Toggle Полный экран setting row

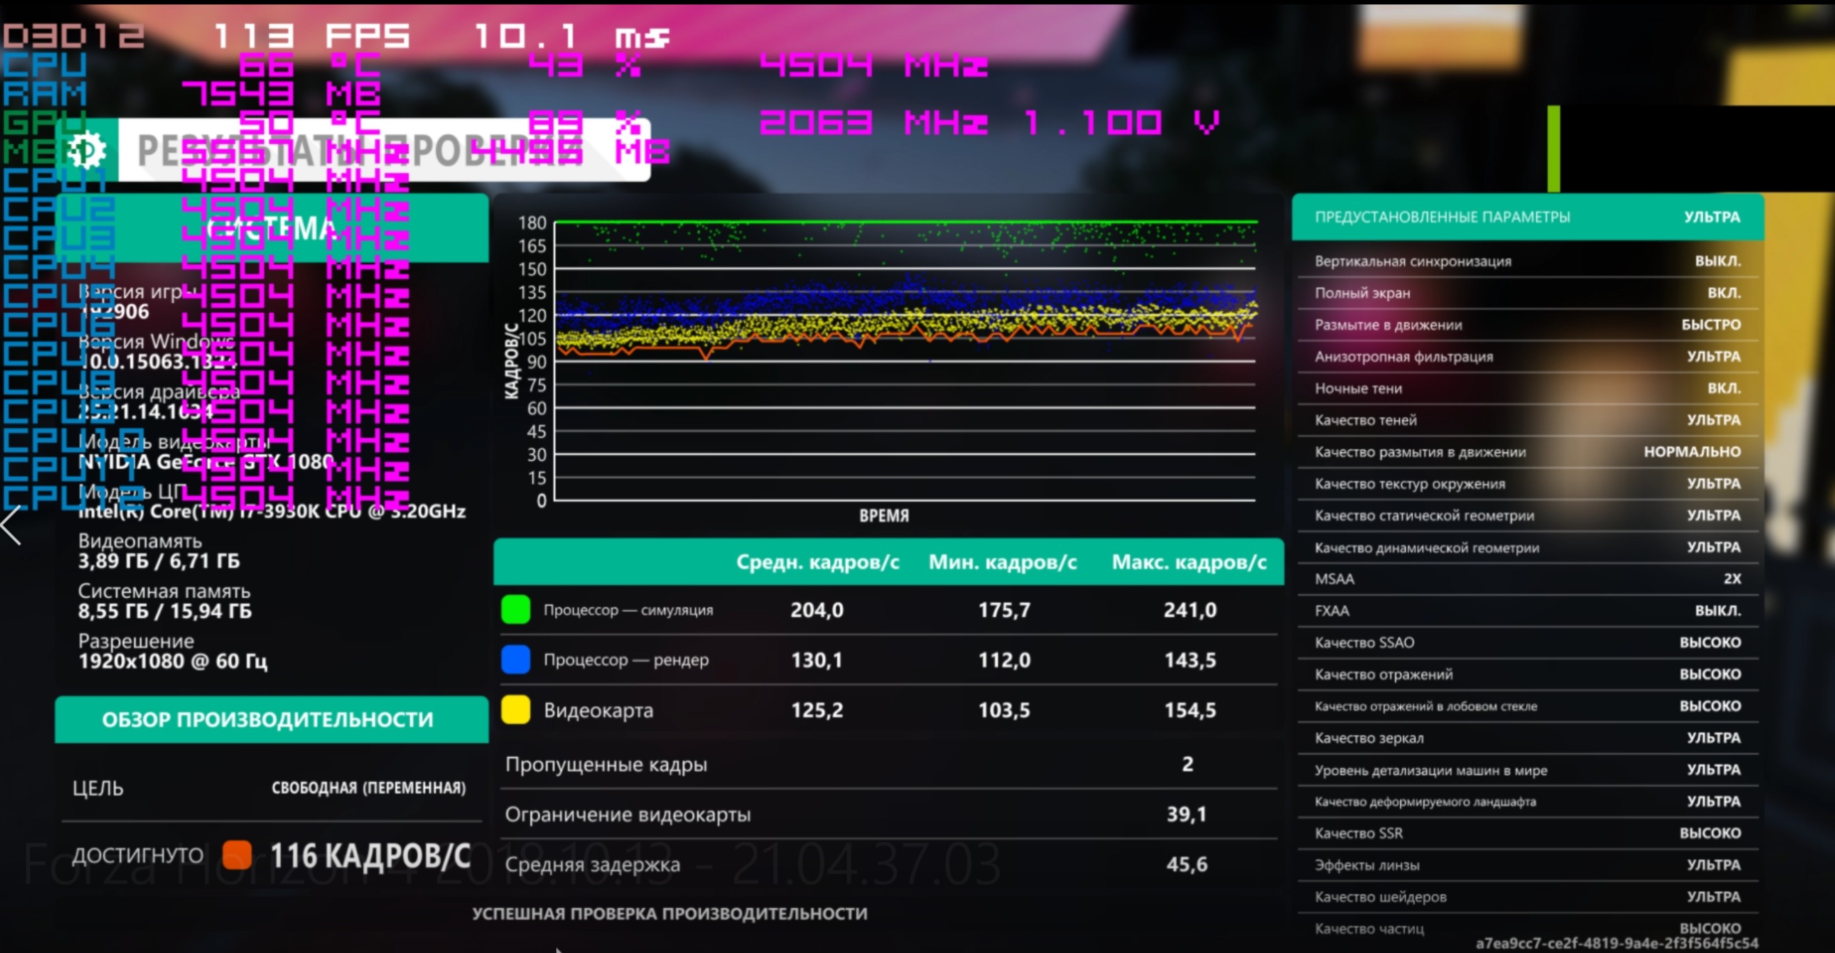(1527, 293)
